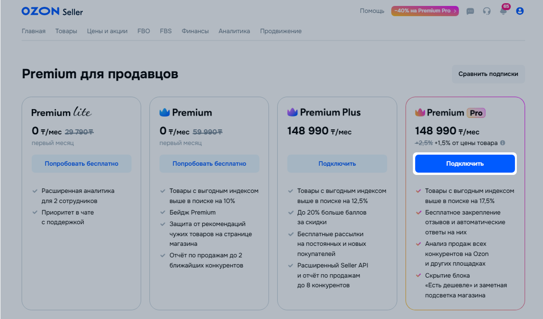The image size is (543, 319).
Task: Open notifications bell with 65 badge
Action: 503,11
